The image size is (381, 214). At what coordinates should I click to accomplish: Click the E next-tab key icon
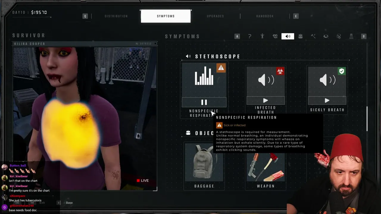point(296,16)
